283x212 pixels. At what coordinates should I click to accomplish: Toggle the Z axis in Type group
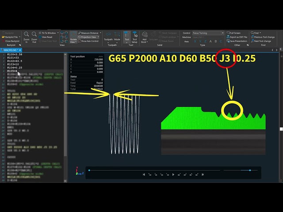pos(205,42)
